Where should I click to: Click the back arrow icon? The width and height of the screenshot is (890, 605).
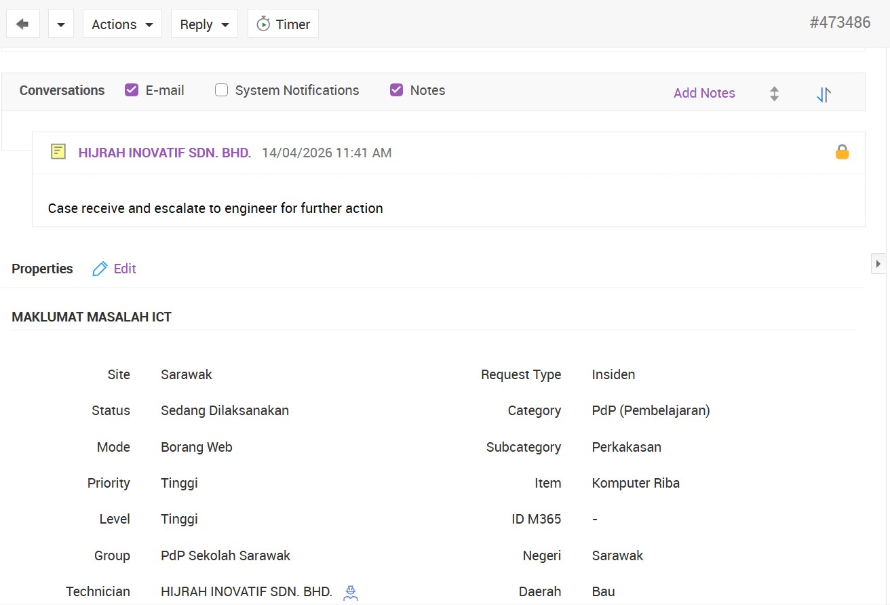coord(22,24)
